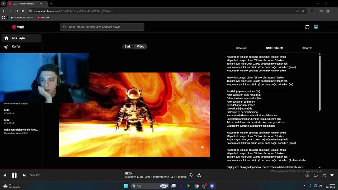Open Discord from taskbar
Screen dimensions: 338x190
coord(212,186)
